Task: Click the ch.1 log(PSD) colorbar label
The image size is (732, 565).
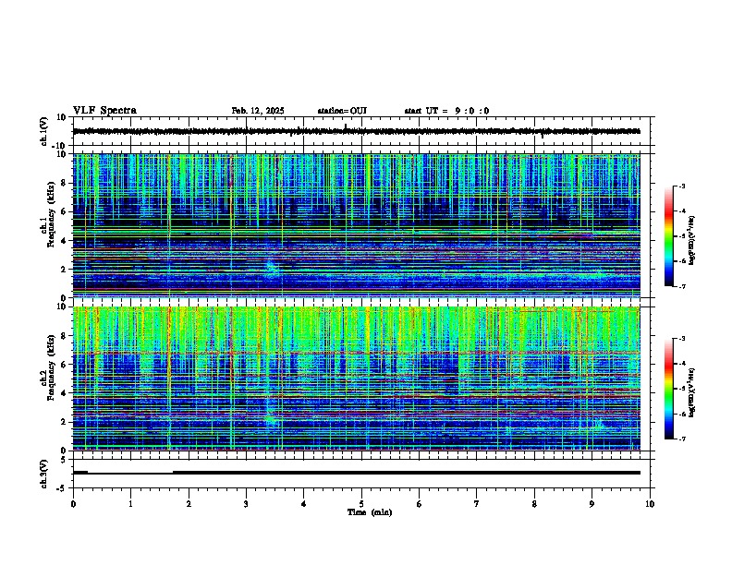Action: [x=691, y=241]
